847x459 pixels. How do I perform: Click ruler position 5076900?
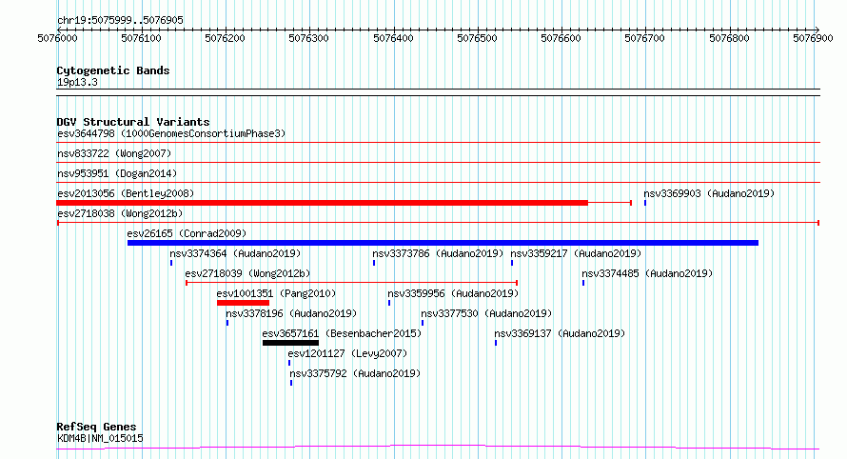point(813,38)
